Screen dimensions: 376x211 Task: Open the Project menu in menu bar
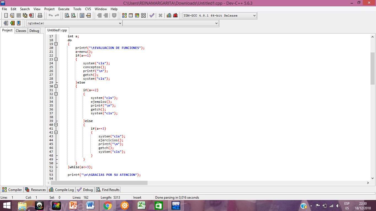(50, 9)
